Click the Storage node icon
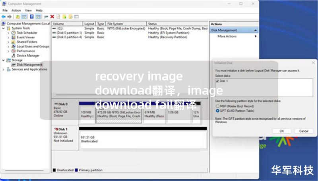Image resolution: width=318 pixels, height=181 pixels. point(8,60)
